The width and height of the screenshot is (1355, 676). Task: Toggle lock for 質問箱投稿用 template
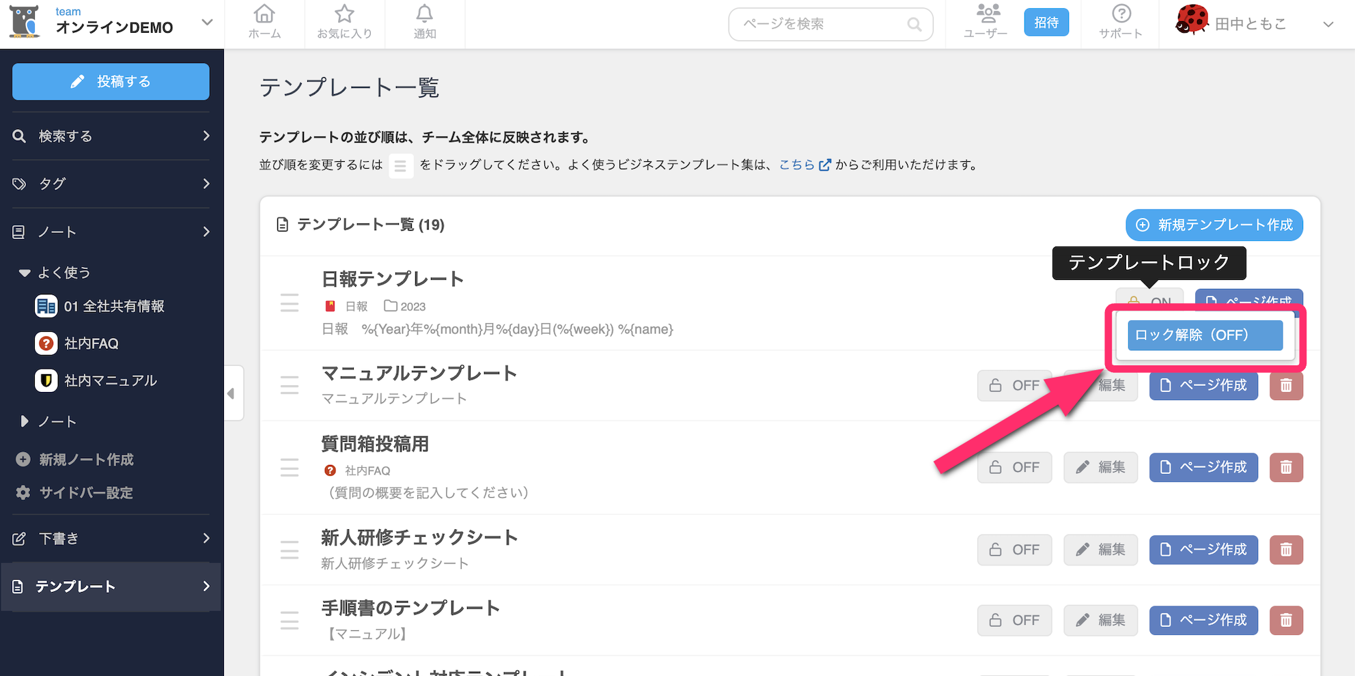(1014, 468)
